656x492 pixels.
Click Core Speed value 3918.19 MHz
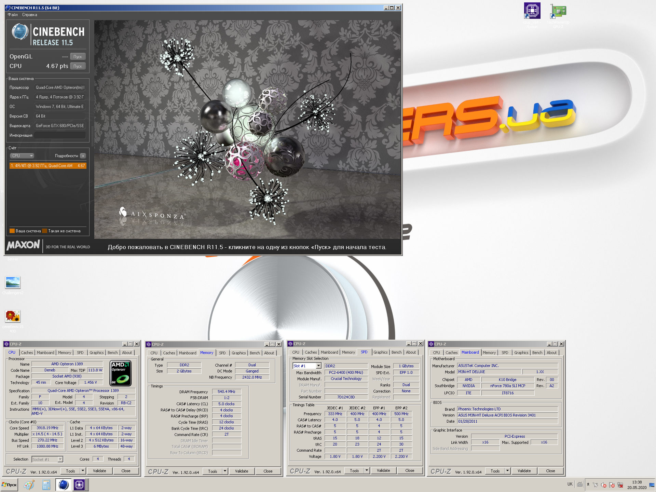[47, 428]
